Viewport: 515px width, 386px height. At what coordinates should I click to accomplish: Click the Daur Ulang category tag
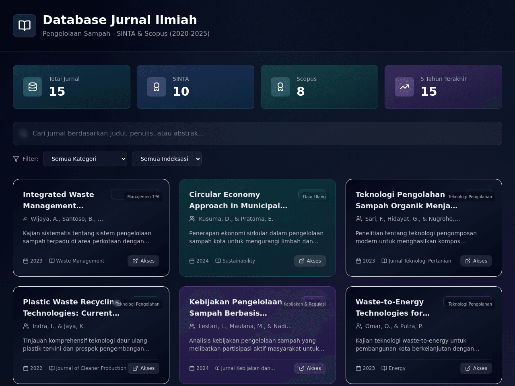click(x=314, y=197)
